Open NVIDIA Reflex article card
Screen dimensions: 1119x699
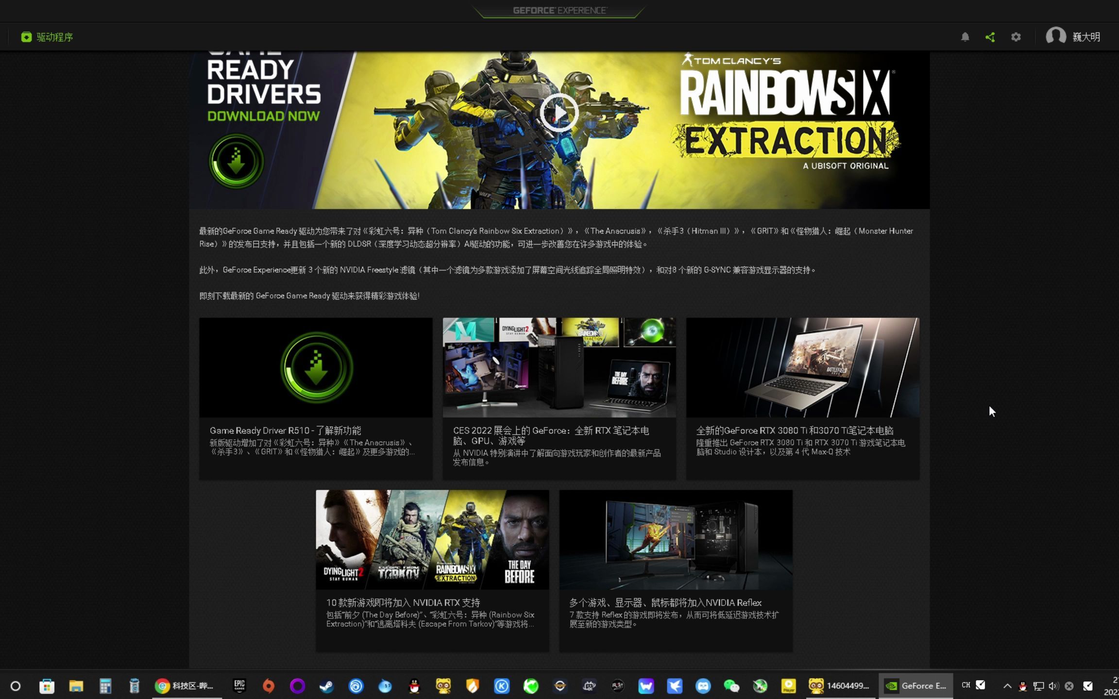[x=676, y=539]
